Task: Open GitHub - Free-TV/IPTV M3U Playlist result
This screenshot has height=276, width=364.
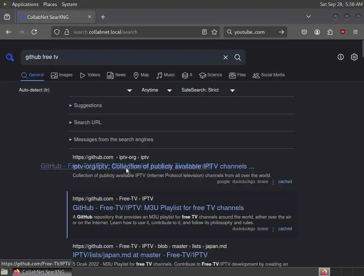Action: pyautogui.click(x=158, y=208)
